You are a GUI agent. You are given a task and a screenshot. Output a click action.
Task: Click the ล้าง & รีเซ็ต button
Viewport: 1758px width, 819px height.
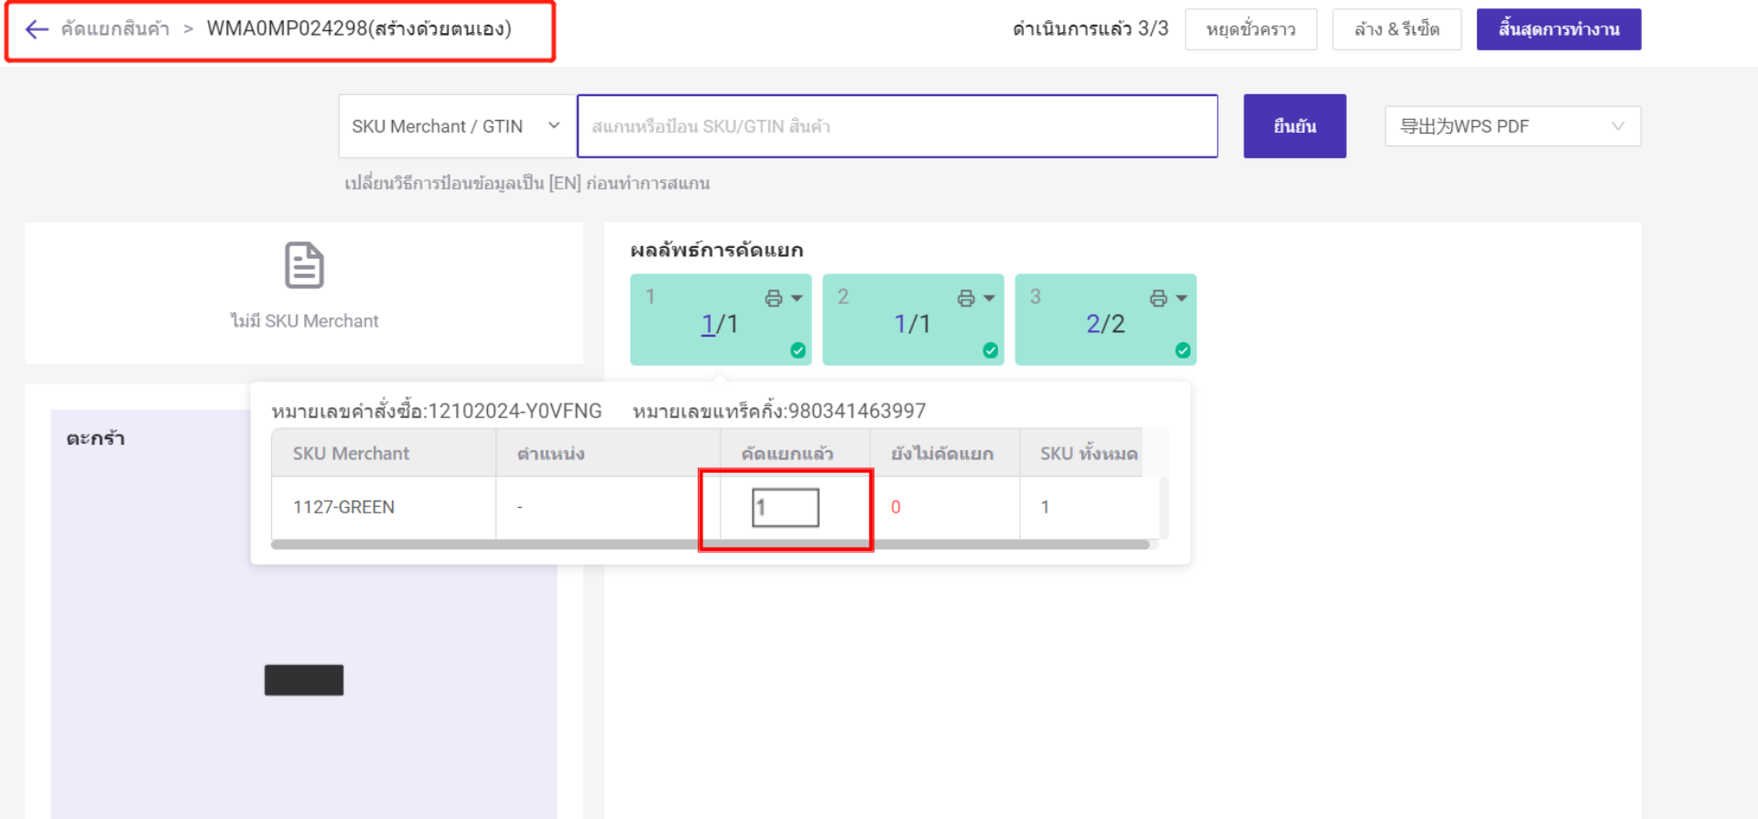coord(1396,29)
